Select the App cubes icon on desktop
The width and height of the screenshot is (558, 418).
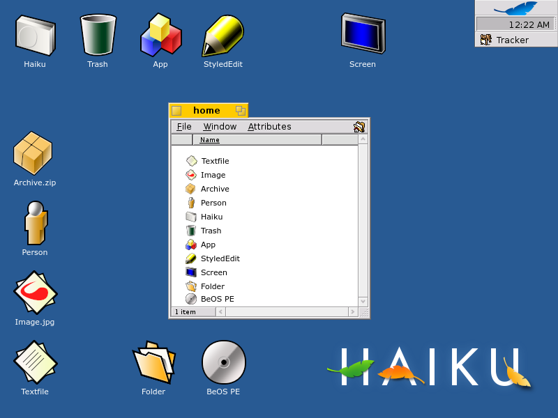tap(161, 35)
